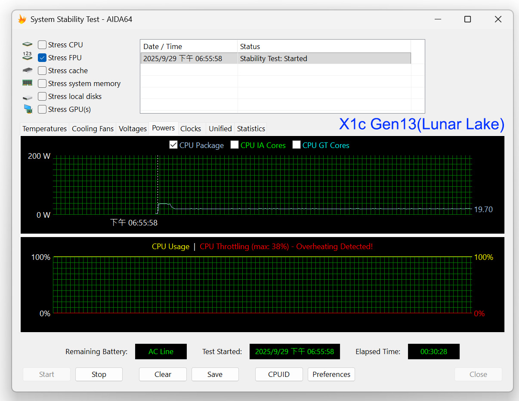
Task: Click the 123 FPU icon beside Stress FPU
Action: pyautogui.click(x=28, y=57)
